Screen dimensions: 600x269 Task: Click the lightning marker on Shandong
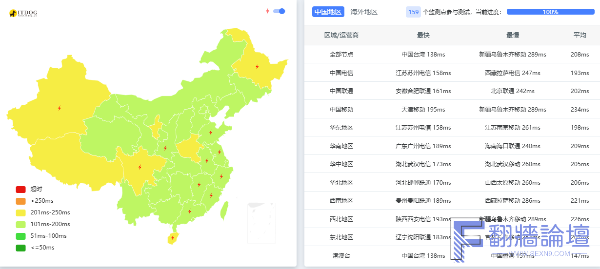[211, 132]
